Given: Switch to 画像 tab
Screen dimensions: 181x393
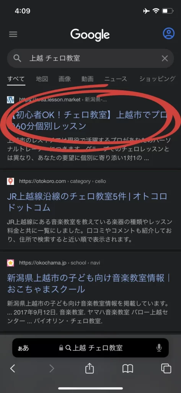Looking at the screenshot, I should coord(65,79).
